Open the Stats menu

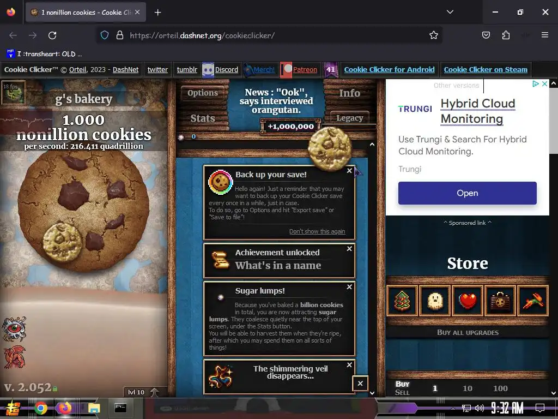[x=203, y=118]
